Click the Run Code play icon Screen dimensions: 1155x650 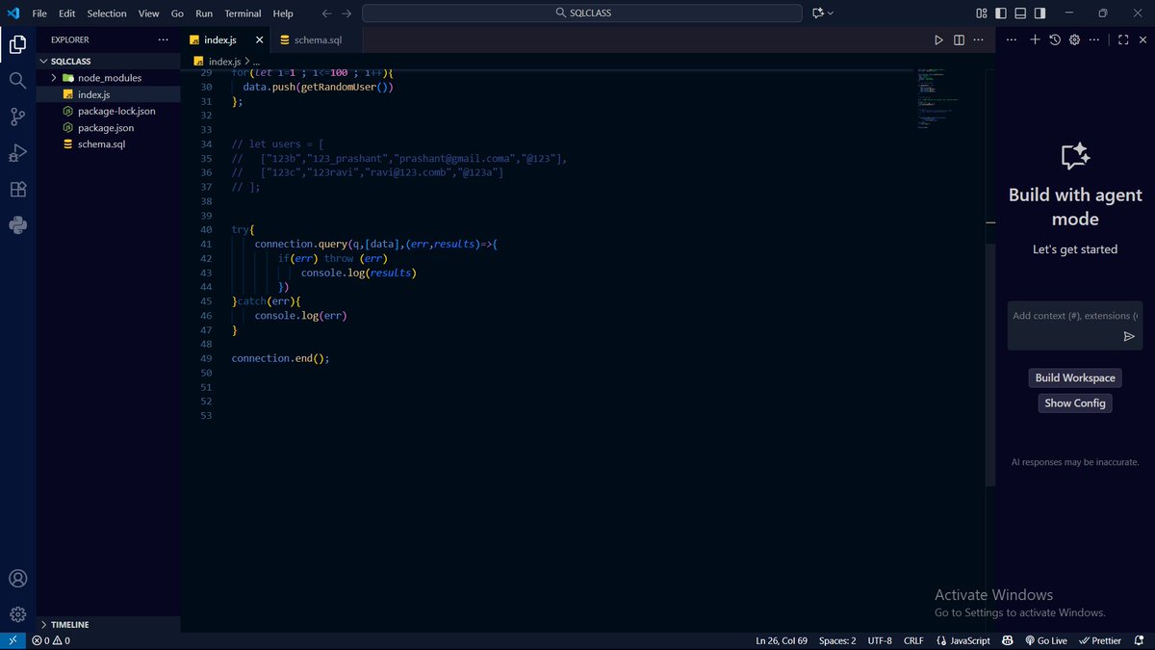point(938,39)
